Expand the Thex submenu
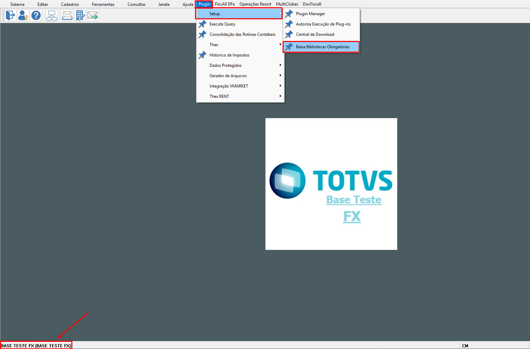Viewport: 530px width, 349px height. [240, 45]
